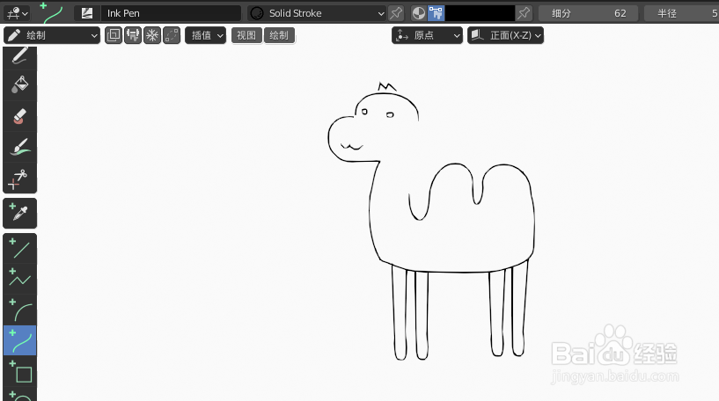
Task: Select the Line primitive tool
Action: point(19,248)
